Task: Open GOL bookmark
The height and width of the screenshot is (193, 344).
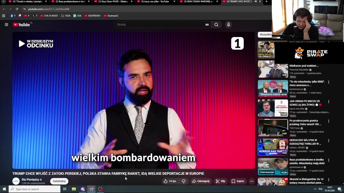Action: (77, 16)
